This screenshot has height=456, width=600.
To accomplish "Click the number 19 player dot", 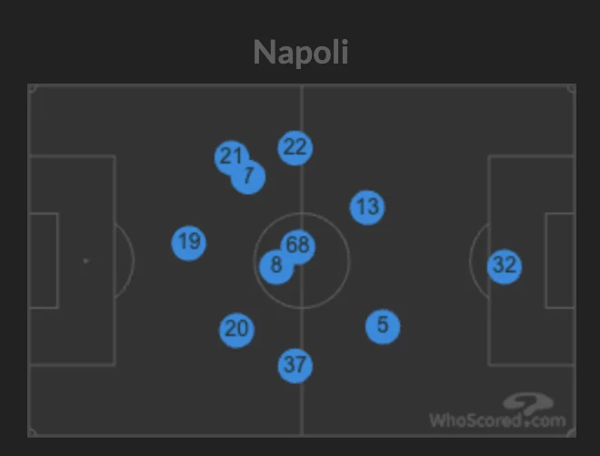I will click(189, 243).
